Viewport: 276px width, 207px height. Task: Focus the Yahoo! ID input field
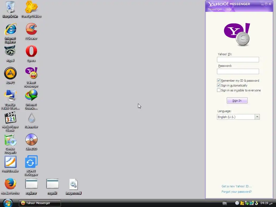[238, 60]
